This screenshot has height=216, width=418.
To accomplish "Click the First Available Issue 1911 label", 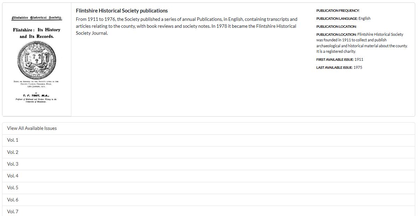I will pos(339,59).
